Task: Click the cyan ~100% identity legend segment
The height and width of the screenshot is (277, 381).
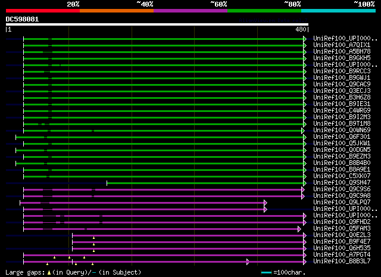Action: click(339, 11)
